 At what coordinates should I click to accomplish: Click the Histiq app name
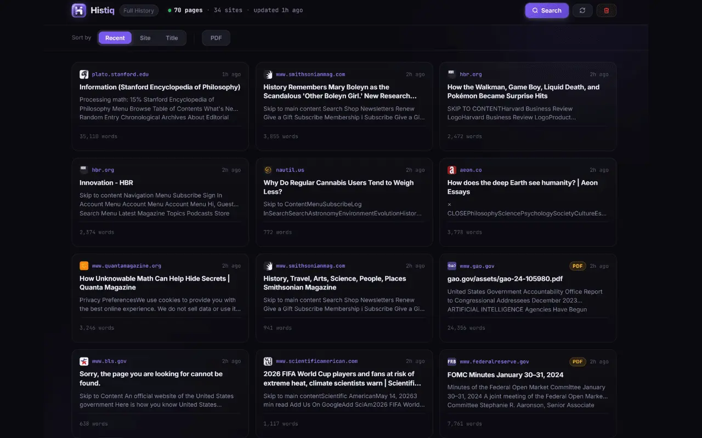(103, 10)
